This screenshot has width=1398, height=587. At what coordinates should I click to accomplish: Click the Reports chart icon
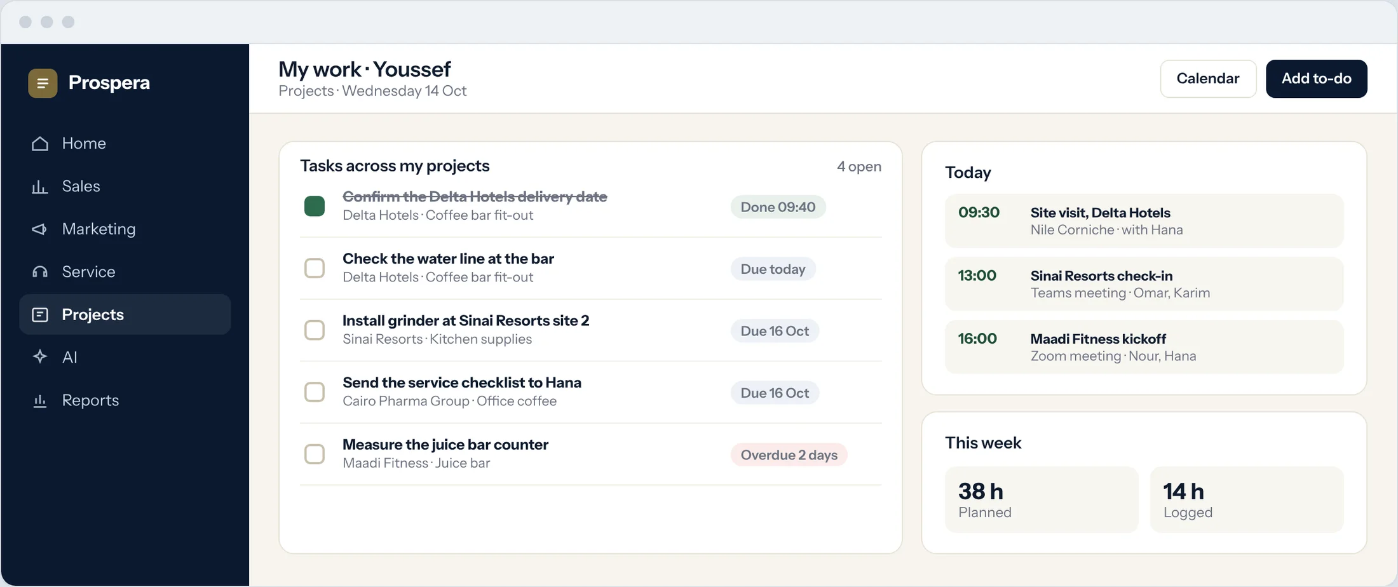pyautogui.click(x=40, y=400)
